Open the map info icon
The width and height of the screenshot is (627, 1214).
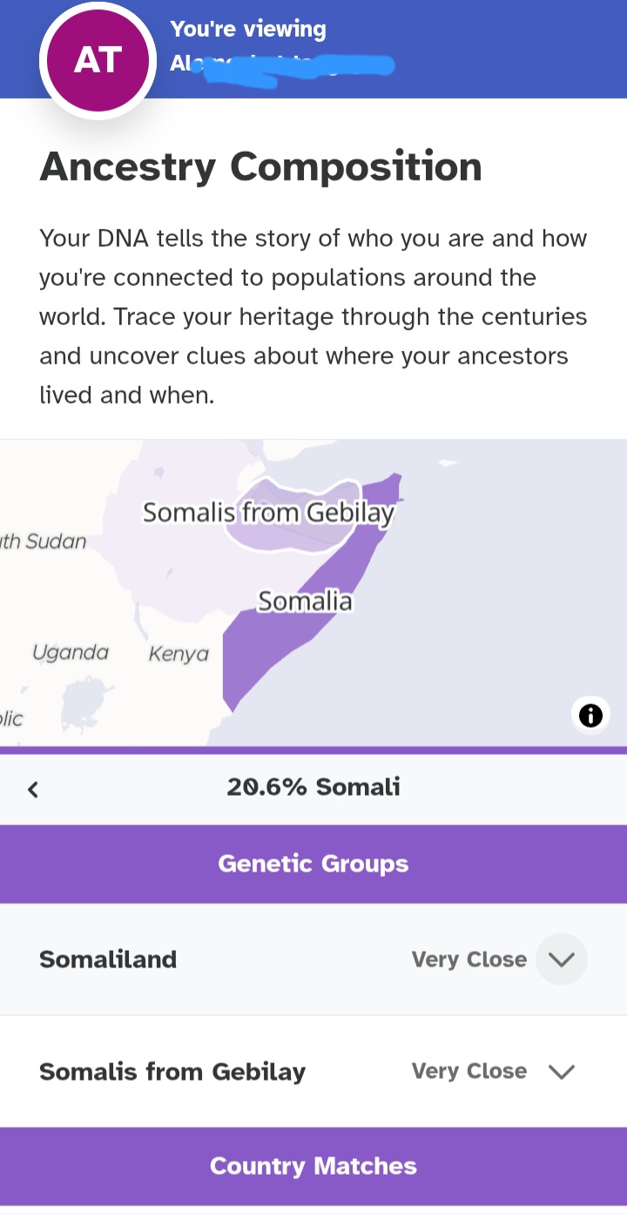(590, 716)
